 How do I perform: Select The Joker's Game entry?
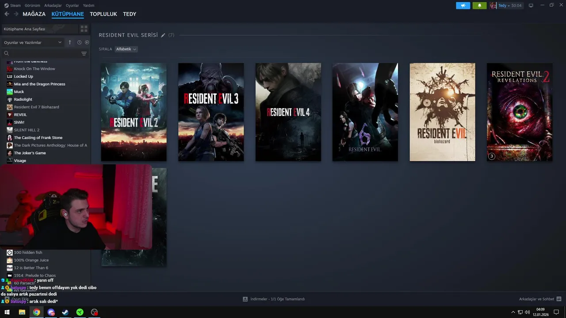[30, 153]
